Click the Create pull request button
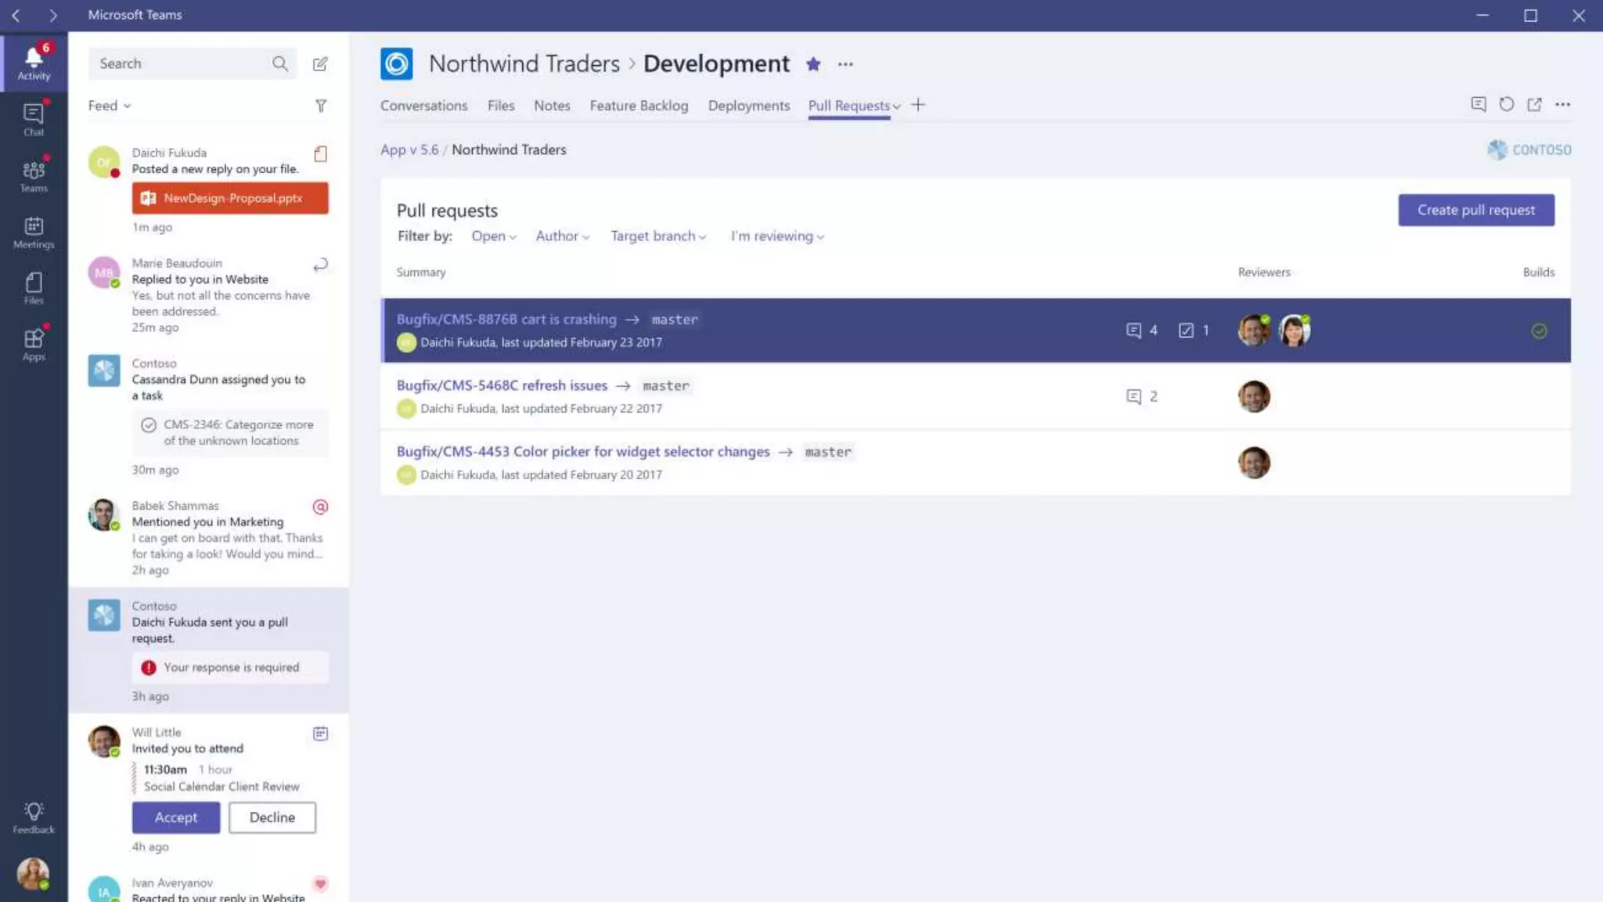 1475,210
